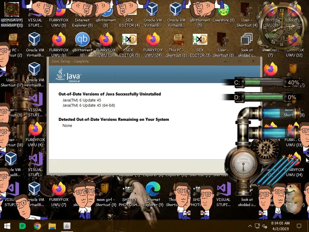Minimize the Java Setup window
The image size is (309, 232).
pyautogui.click(x=225, y=61)
